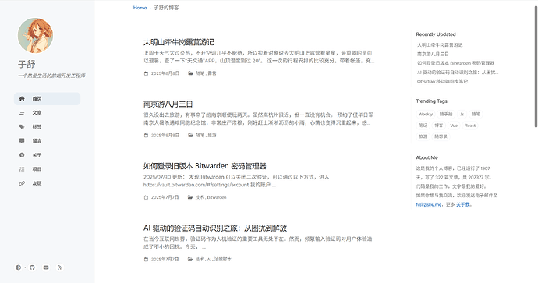Open post 南京游八月三日
Image resolution: width=538 pixels, height=283 pixels.
168,104
